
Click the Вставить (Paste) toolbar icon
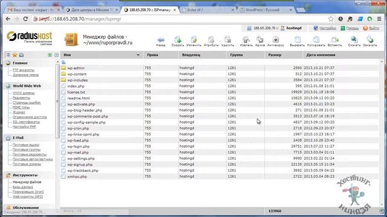pos(334,42)
